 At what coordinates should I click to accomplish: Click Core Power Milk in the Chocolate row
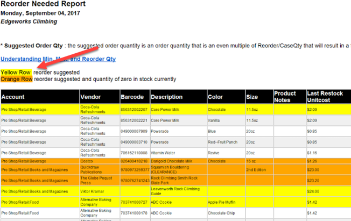point(165,110)
